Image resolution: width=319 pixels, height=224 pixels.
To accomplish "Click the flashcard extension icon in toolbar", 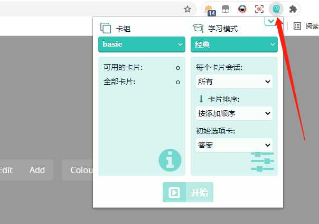I will coord(276,9).
